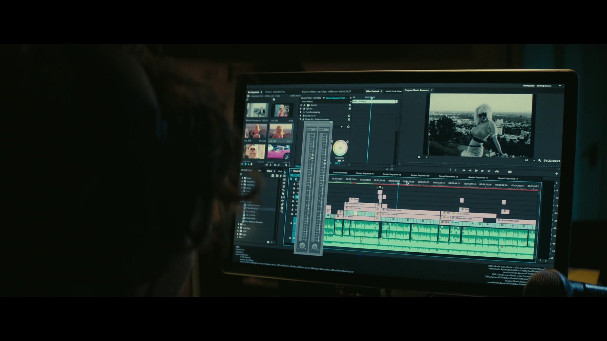Reset the Motion effect
This screenshot has width=607, height=341.
click(x=350, y=105)
